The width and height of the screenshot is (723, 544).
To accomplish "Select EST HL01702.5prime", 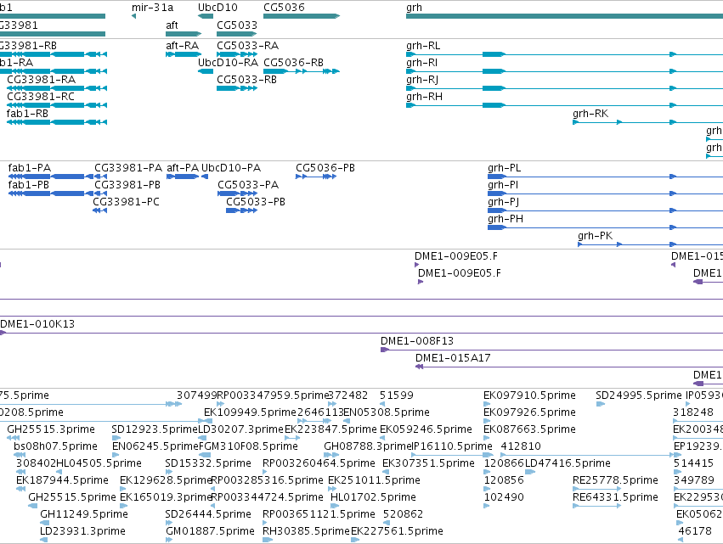I will 373,498.
